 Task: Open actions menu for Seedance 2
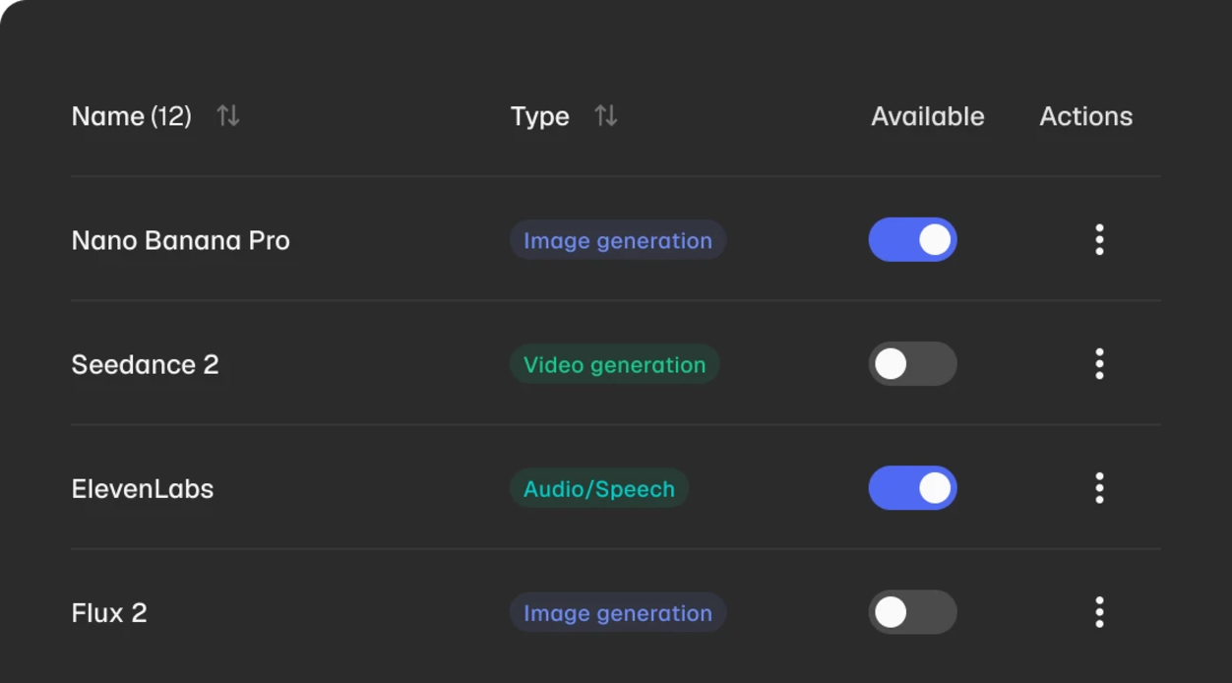[x=1099, y=363]
